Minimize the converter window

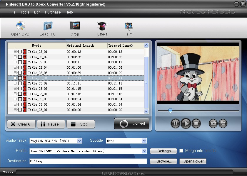pos(236,4)
